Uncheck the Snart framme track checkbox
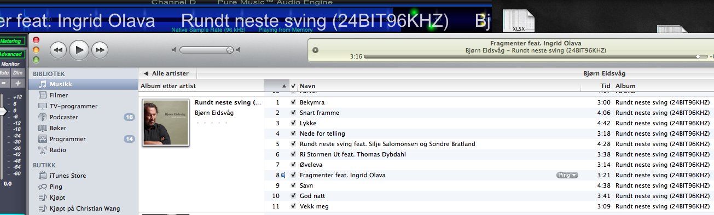 (x=293, y=113)
